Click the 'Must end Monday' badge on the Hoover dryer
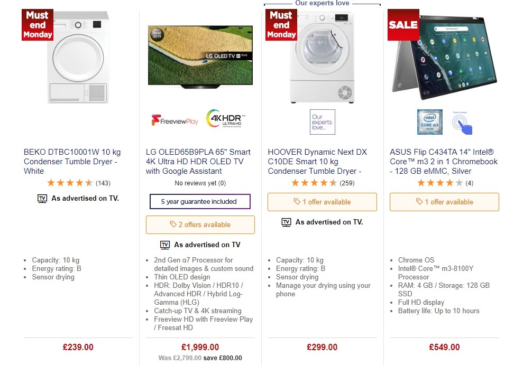The height and width of the screenshot is (366, 505). click(281, 24)
